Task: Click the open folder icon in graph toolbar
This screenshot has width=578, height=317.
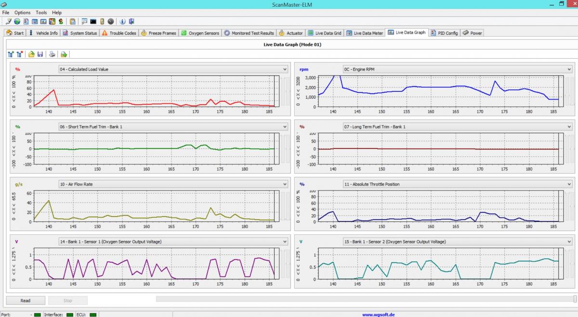Action: [x=31, y=54]
